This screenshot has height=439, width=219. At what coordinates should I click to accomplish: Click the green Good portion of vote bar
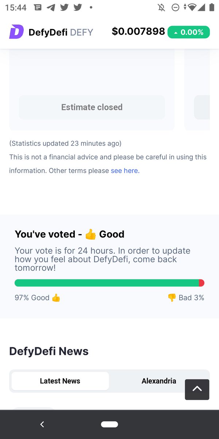pyautogui.click(x=107, y=283)
